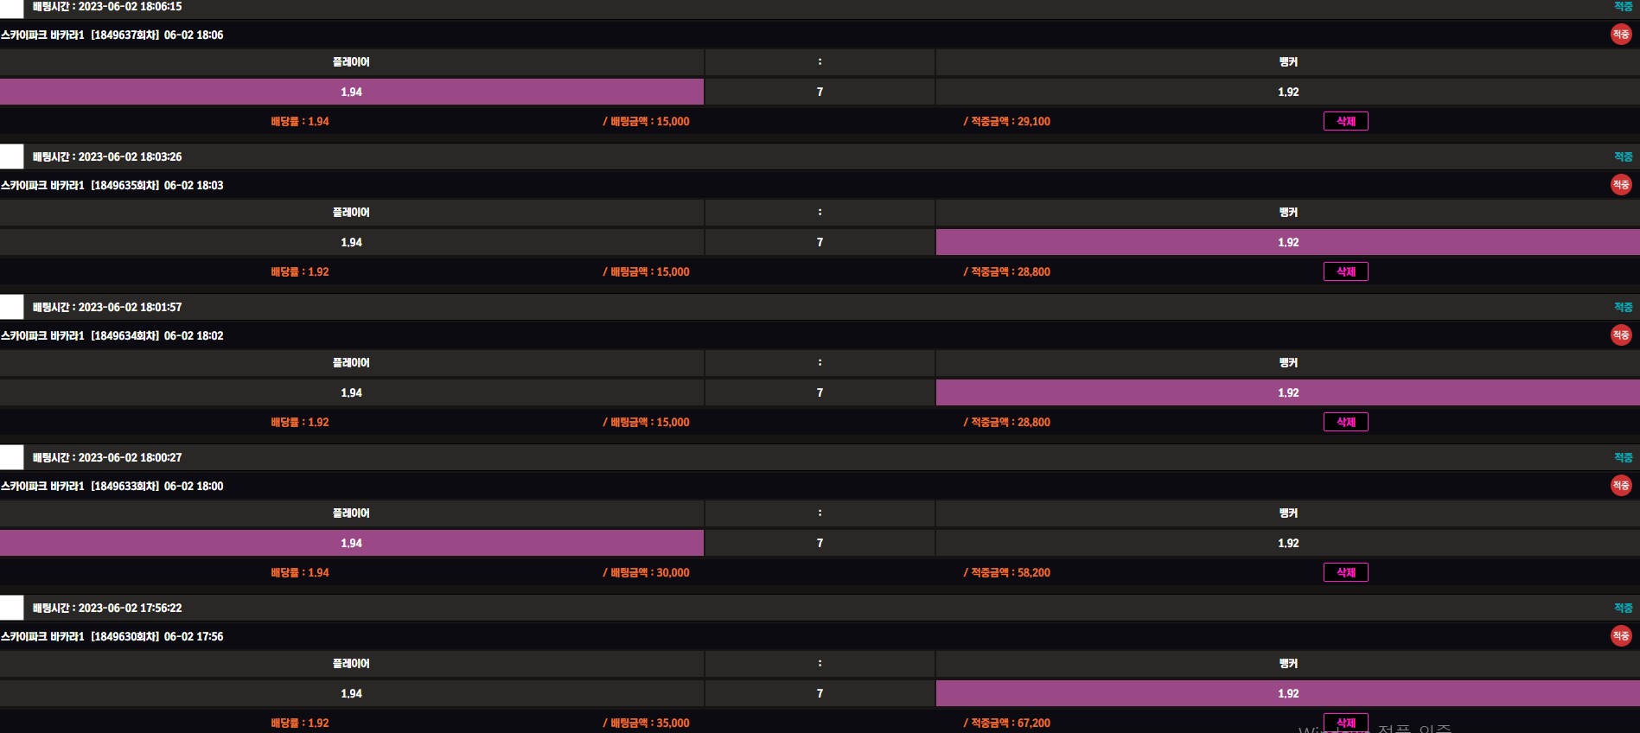Remove the 35,000 bet using 삭제
1640x733 pixels.
point(1345,722)
